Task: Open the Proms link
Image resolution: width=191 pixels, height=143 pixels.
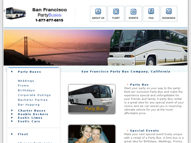Action: 23,86
